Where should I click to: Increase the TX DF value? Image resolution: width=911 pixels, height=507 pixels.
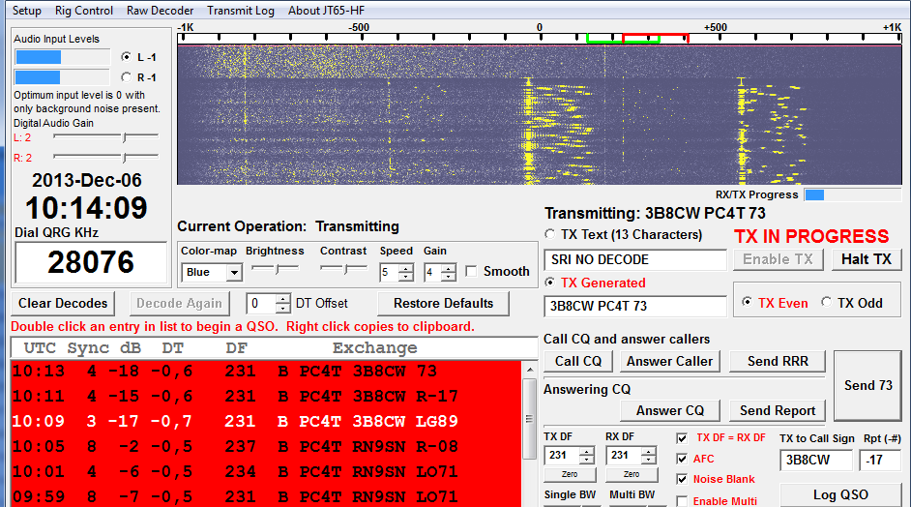click(x=587, y=451)
